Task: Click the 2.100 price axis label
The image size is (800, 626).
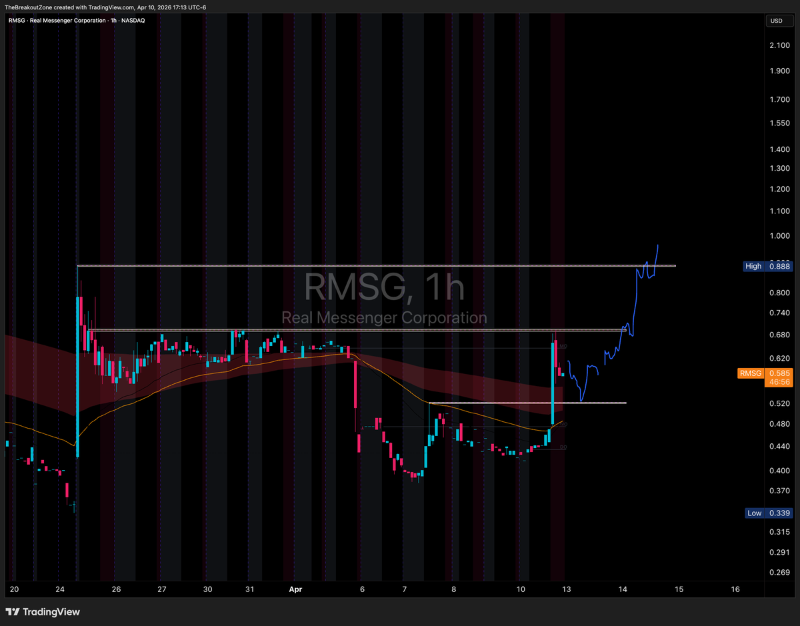Action: tap(779, 45)
